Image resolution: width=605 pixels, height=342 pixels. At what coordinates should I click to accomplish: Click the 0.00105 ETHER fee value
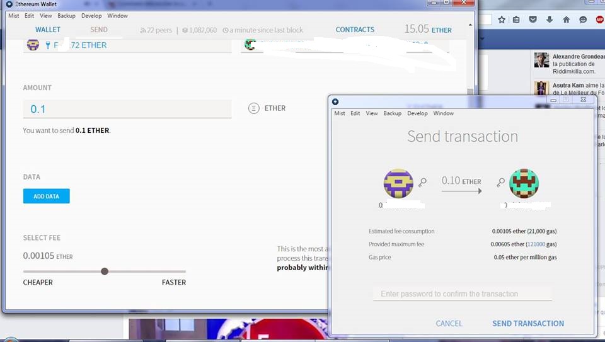point(48,256)
